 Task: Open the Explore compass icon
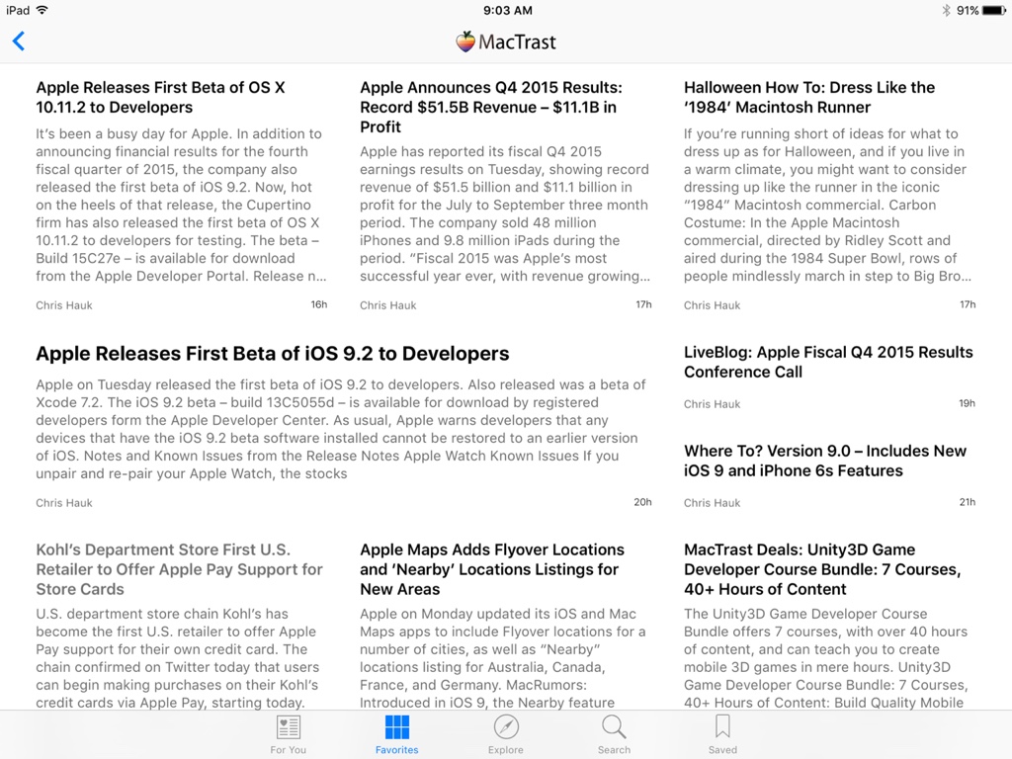pos(505,728)
